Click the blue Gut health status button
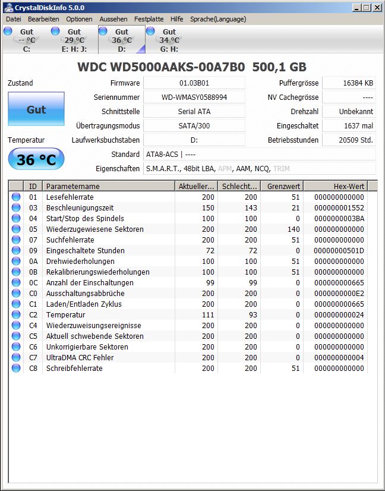Viewport: 385px width, 491px height. pos(36,109)
